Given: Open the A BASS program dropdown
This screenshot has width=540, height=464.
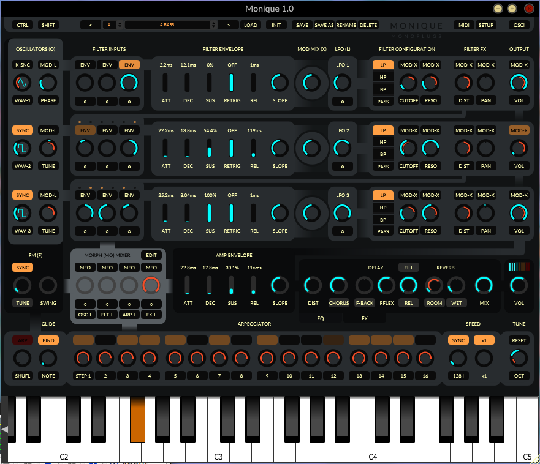Looking at the screenshot, I should 170,25.
